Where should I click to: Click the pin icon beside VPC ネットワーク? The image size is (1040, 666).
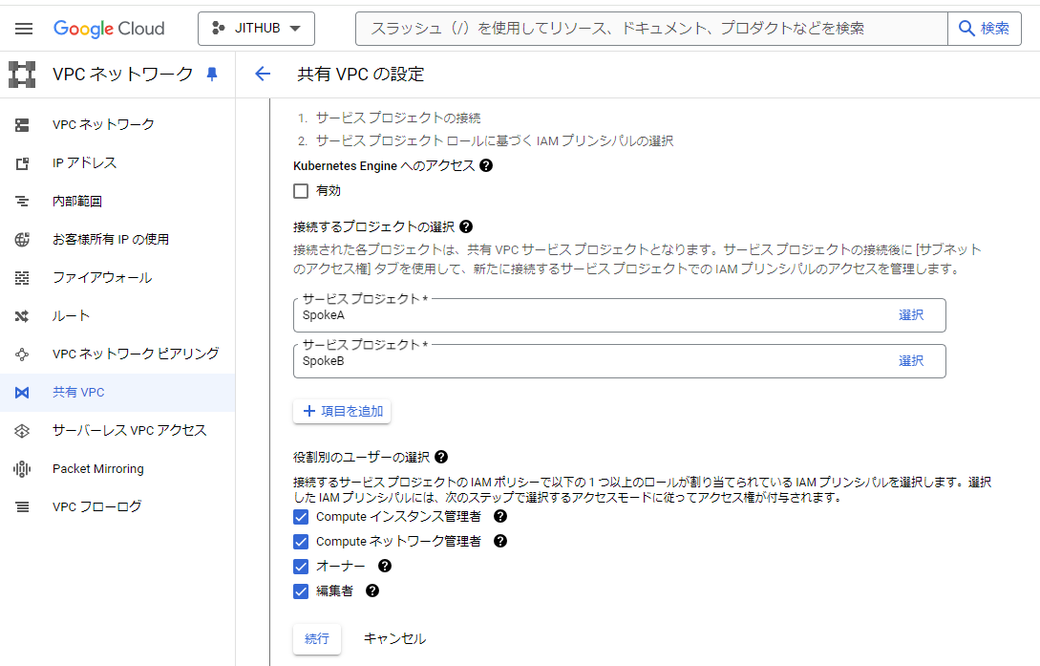point(212,74)
